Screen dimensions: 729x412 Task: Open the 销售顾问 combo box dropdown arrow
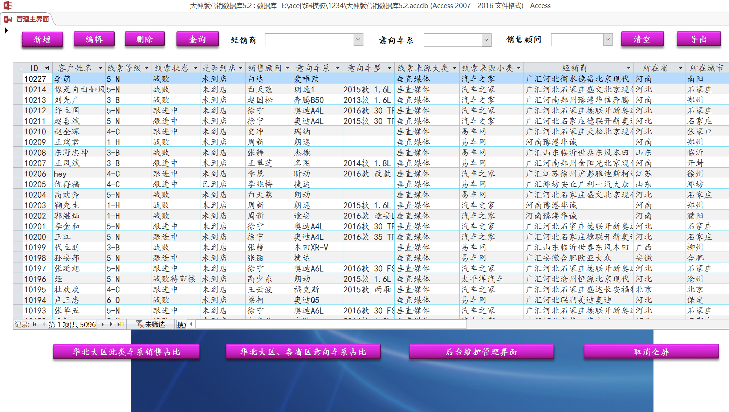pos(608,40)
